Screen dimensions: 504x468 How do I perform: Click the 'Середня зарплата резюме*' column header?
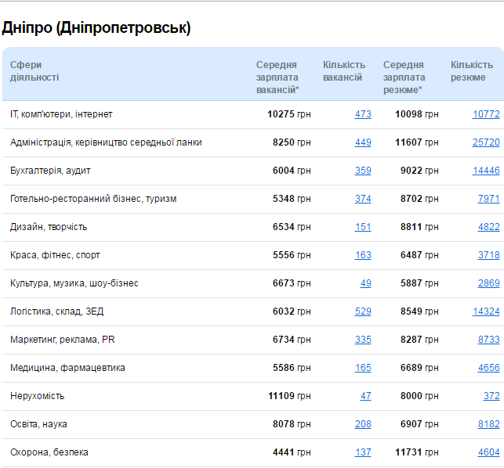pyautogui.click(x=404, y=77)
